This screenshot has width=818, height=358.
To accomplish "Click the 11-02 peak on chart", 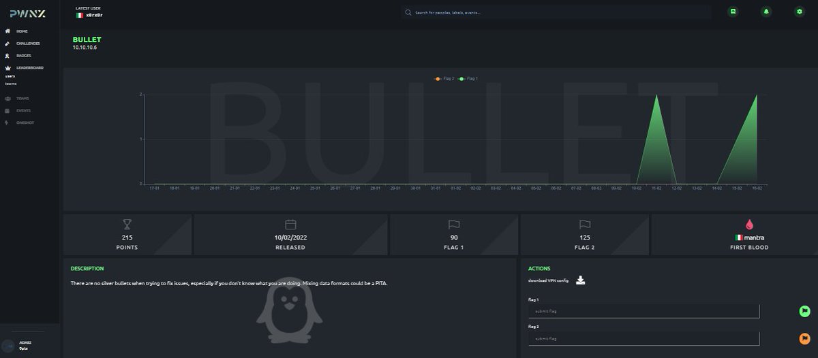I will click(656, 95).
